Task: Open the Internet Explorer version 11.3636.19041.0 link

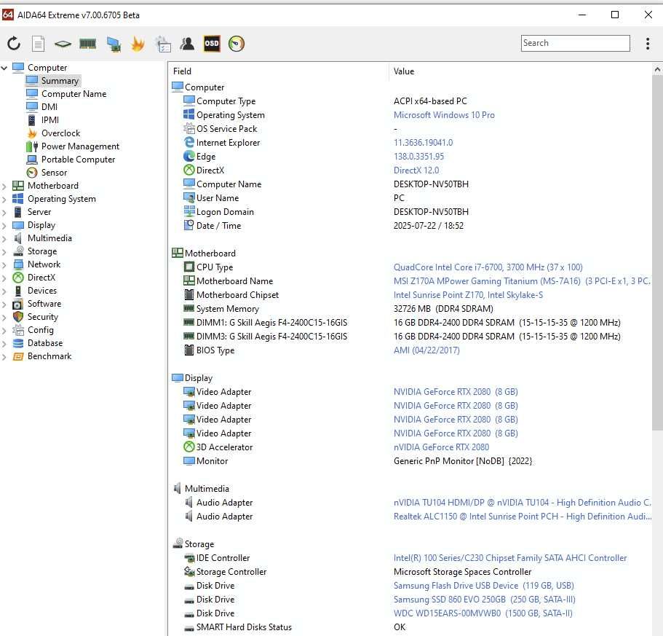Action: (424, 143)
